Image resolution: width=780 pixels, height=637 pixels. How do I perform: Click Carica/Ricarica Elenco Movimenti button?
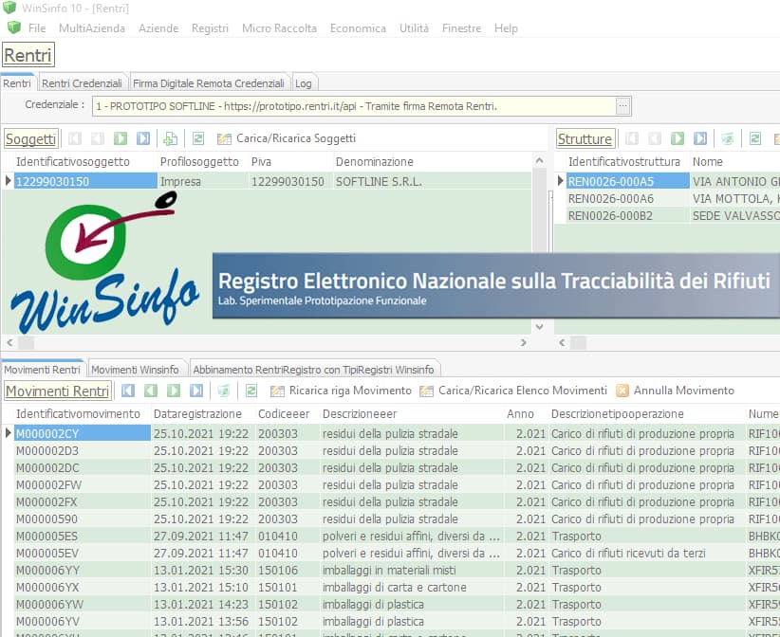[x=513, y=391]
